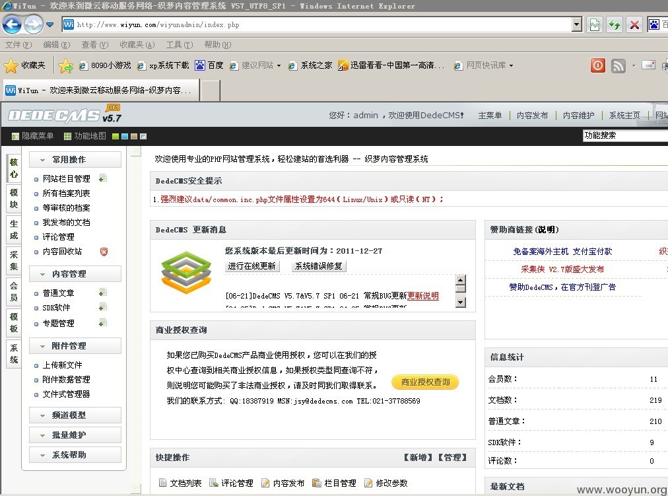
Task: Click add icon next to 网站栏目管理
Action: 103,178
